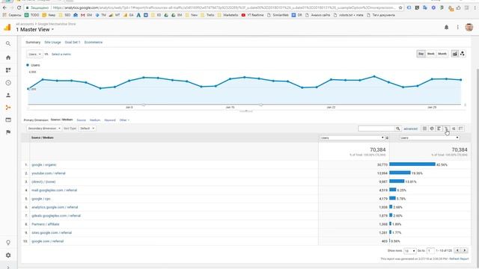479x269 pixels.
Task: Go back with browser back arrow
Action: pyautogui.click(x=4, y=7)
